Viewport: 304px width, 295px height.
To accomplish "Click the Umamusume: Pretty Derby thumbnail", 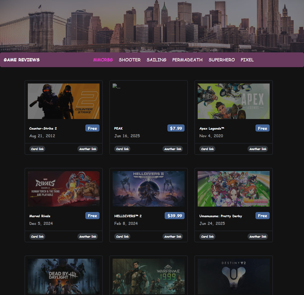I will (x=233, y=189).
